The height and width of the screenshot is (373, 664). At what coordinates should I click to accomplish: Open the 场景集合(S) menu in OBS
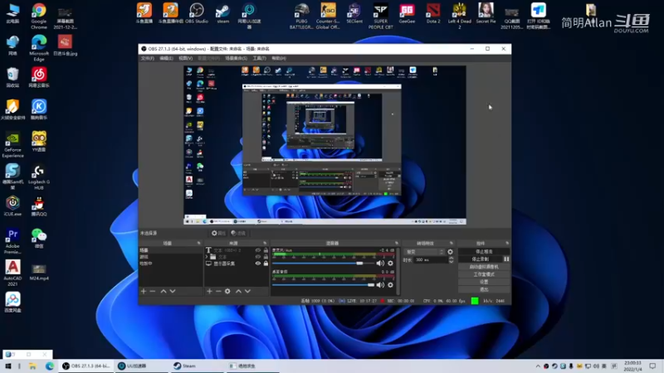(x=237, y=58)
